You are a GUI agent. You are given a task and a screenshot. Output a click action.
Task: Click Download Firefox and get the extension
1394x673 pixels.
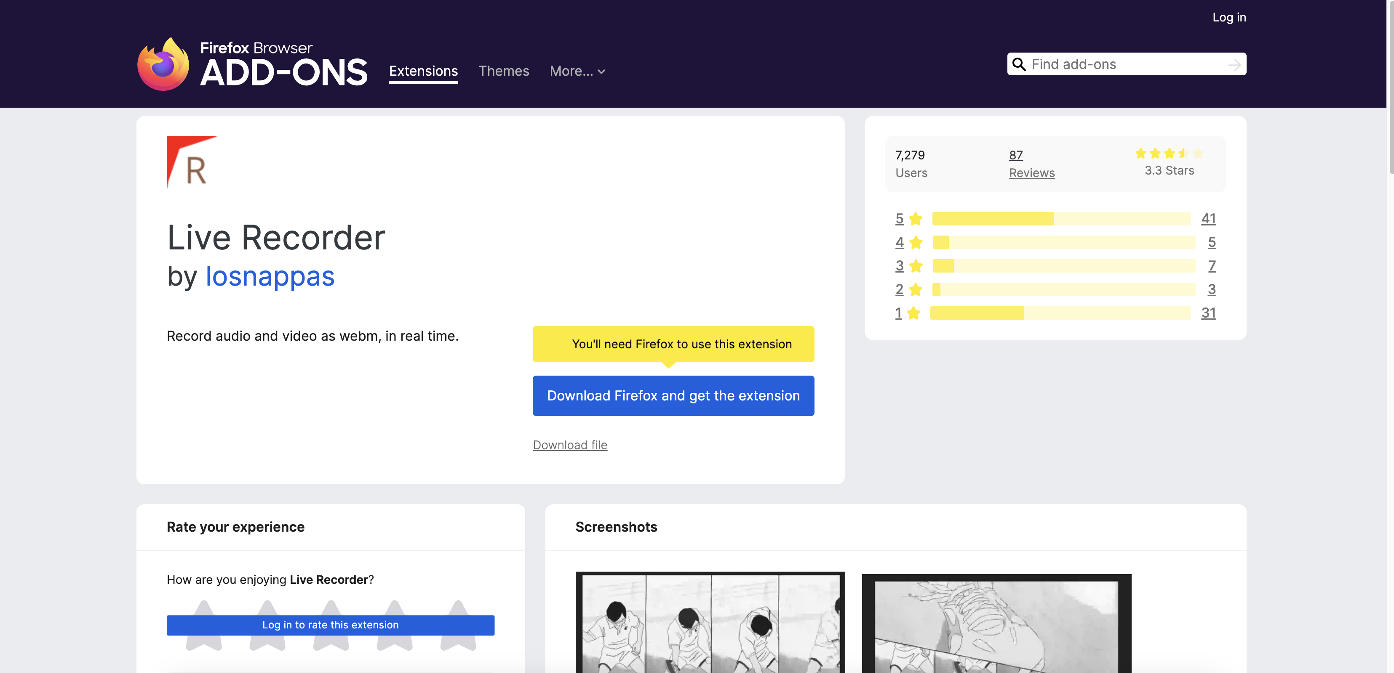click(673, 396)
